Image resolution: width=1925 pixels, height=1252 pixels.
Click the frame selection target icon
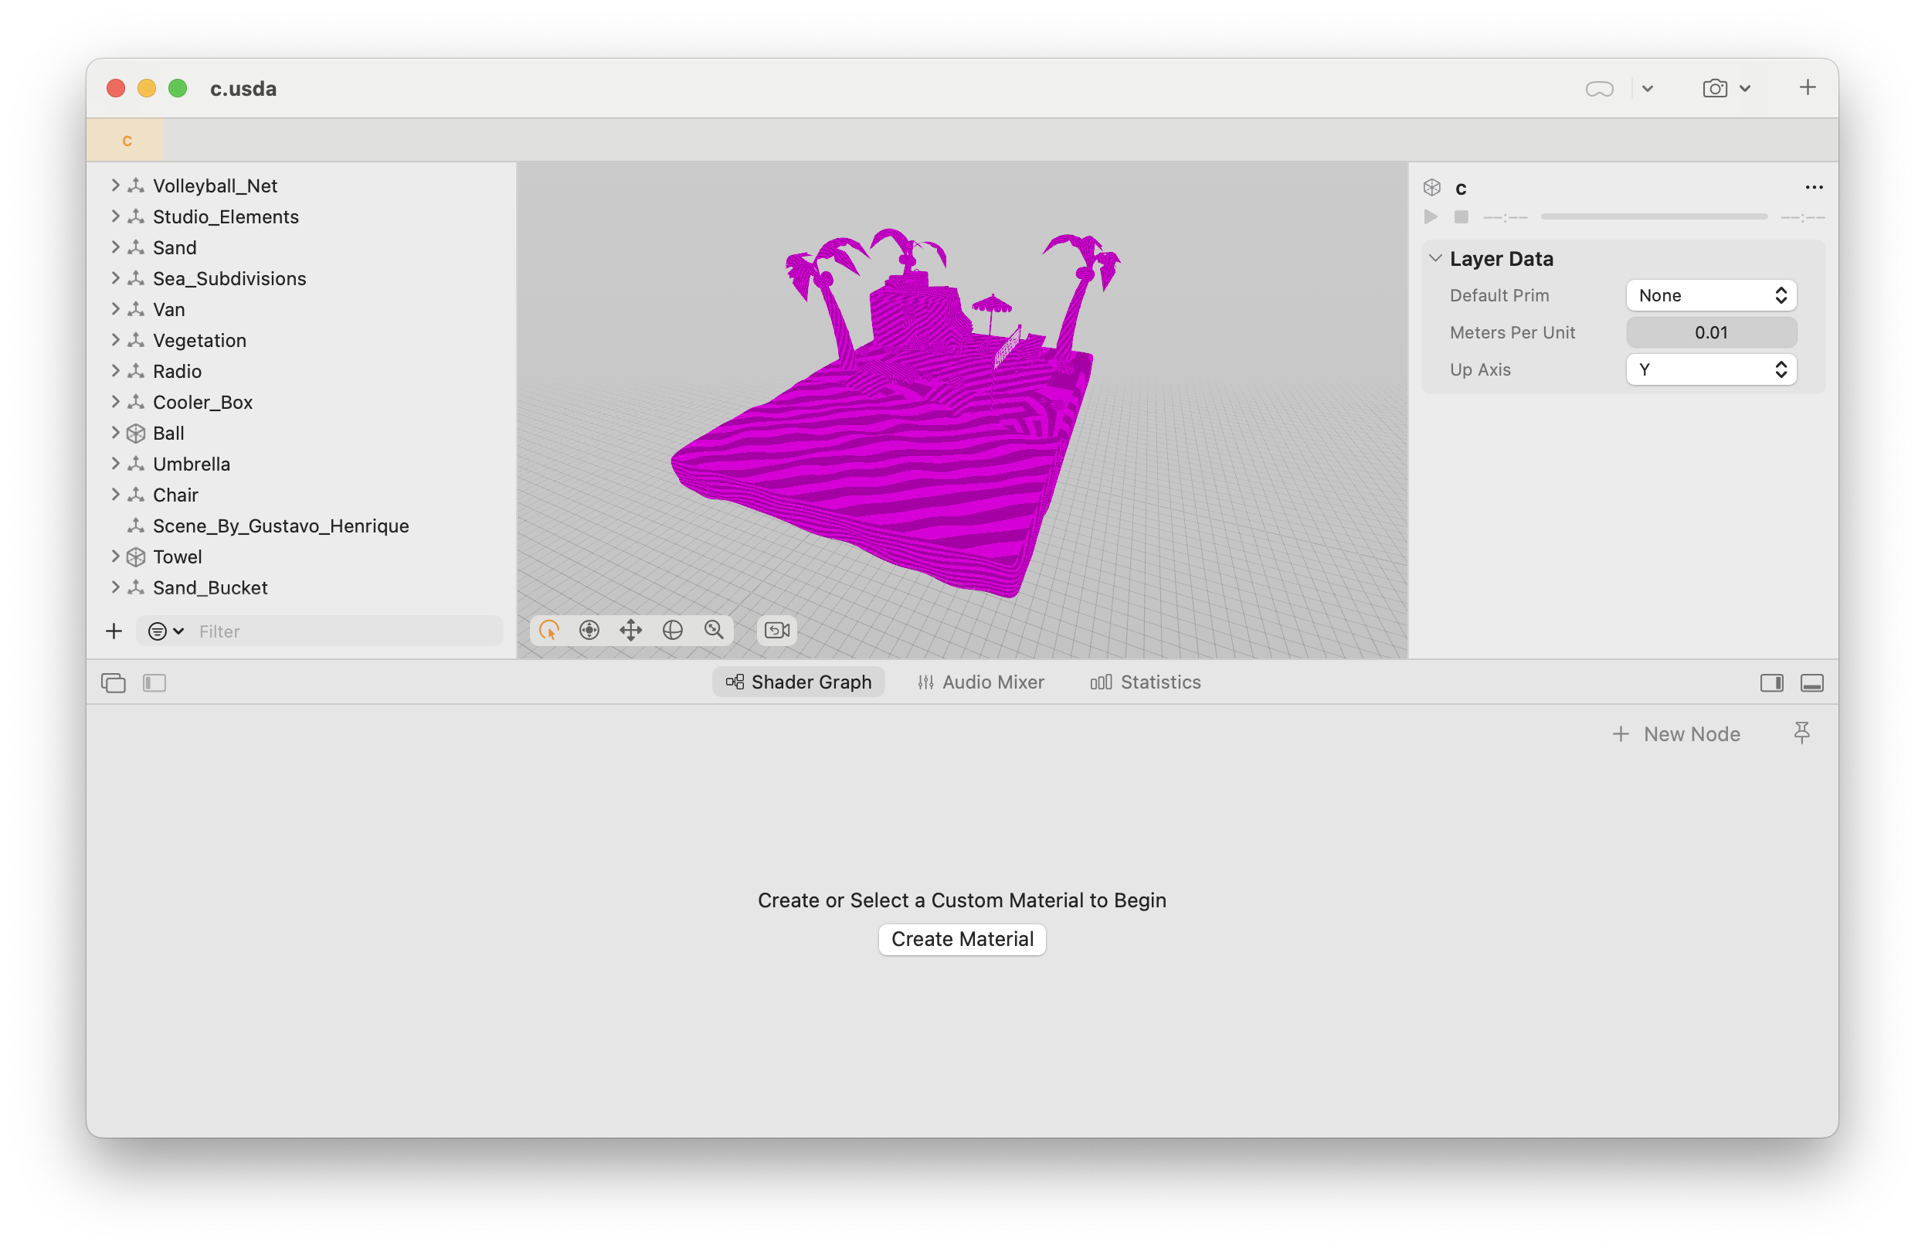589,631
